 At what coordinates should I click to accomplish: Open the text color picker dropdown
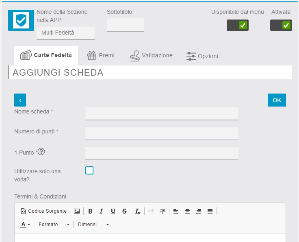(x=26, y=225)
